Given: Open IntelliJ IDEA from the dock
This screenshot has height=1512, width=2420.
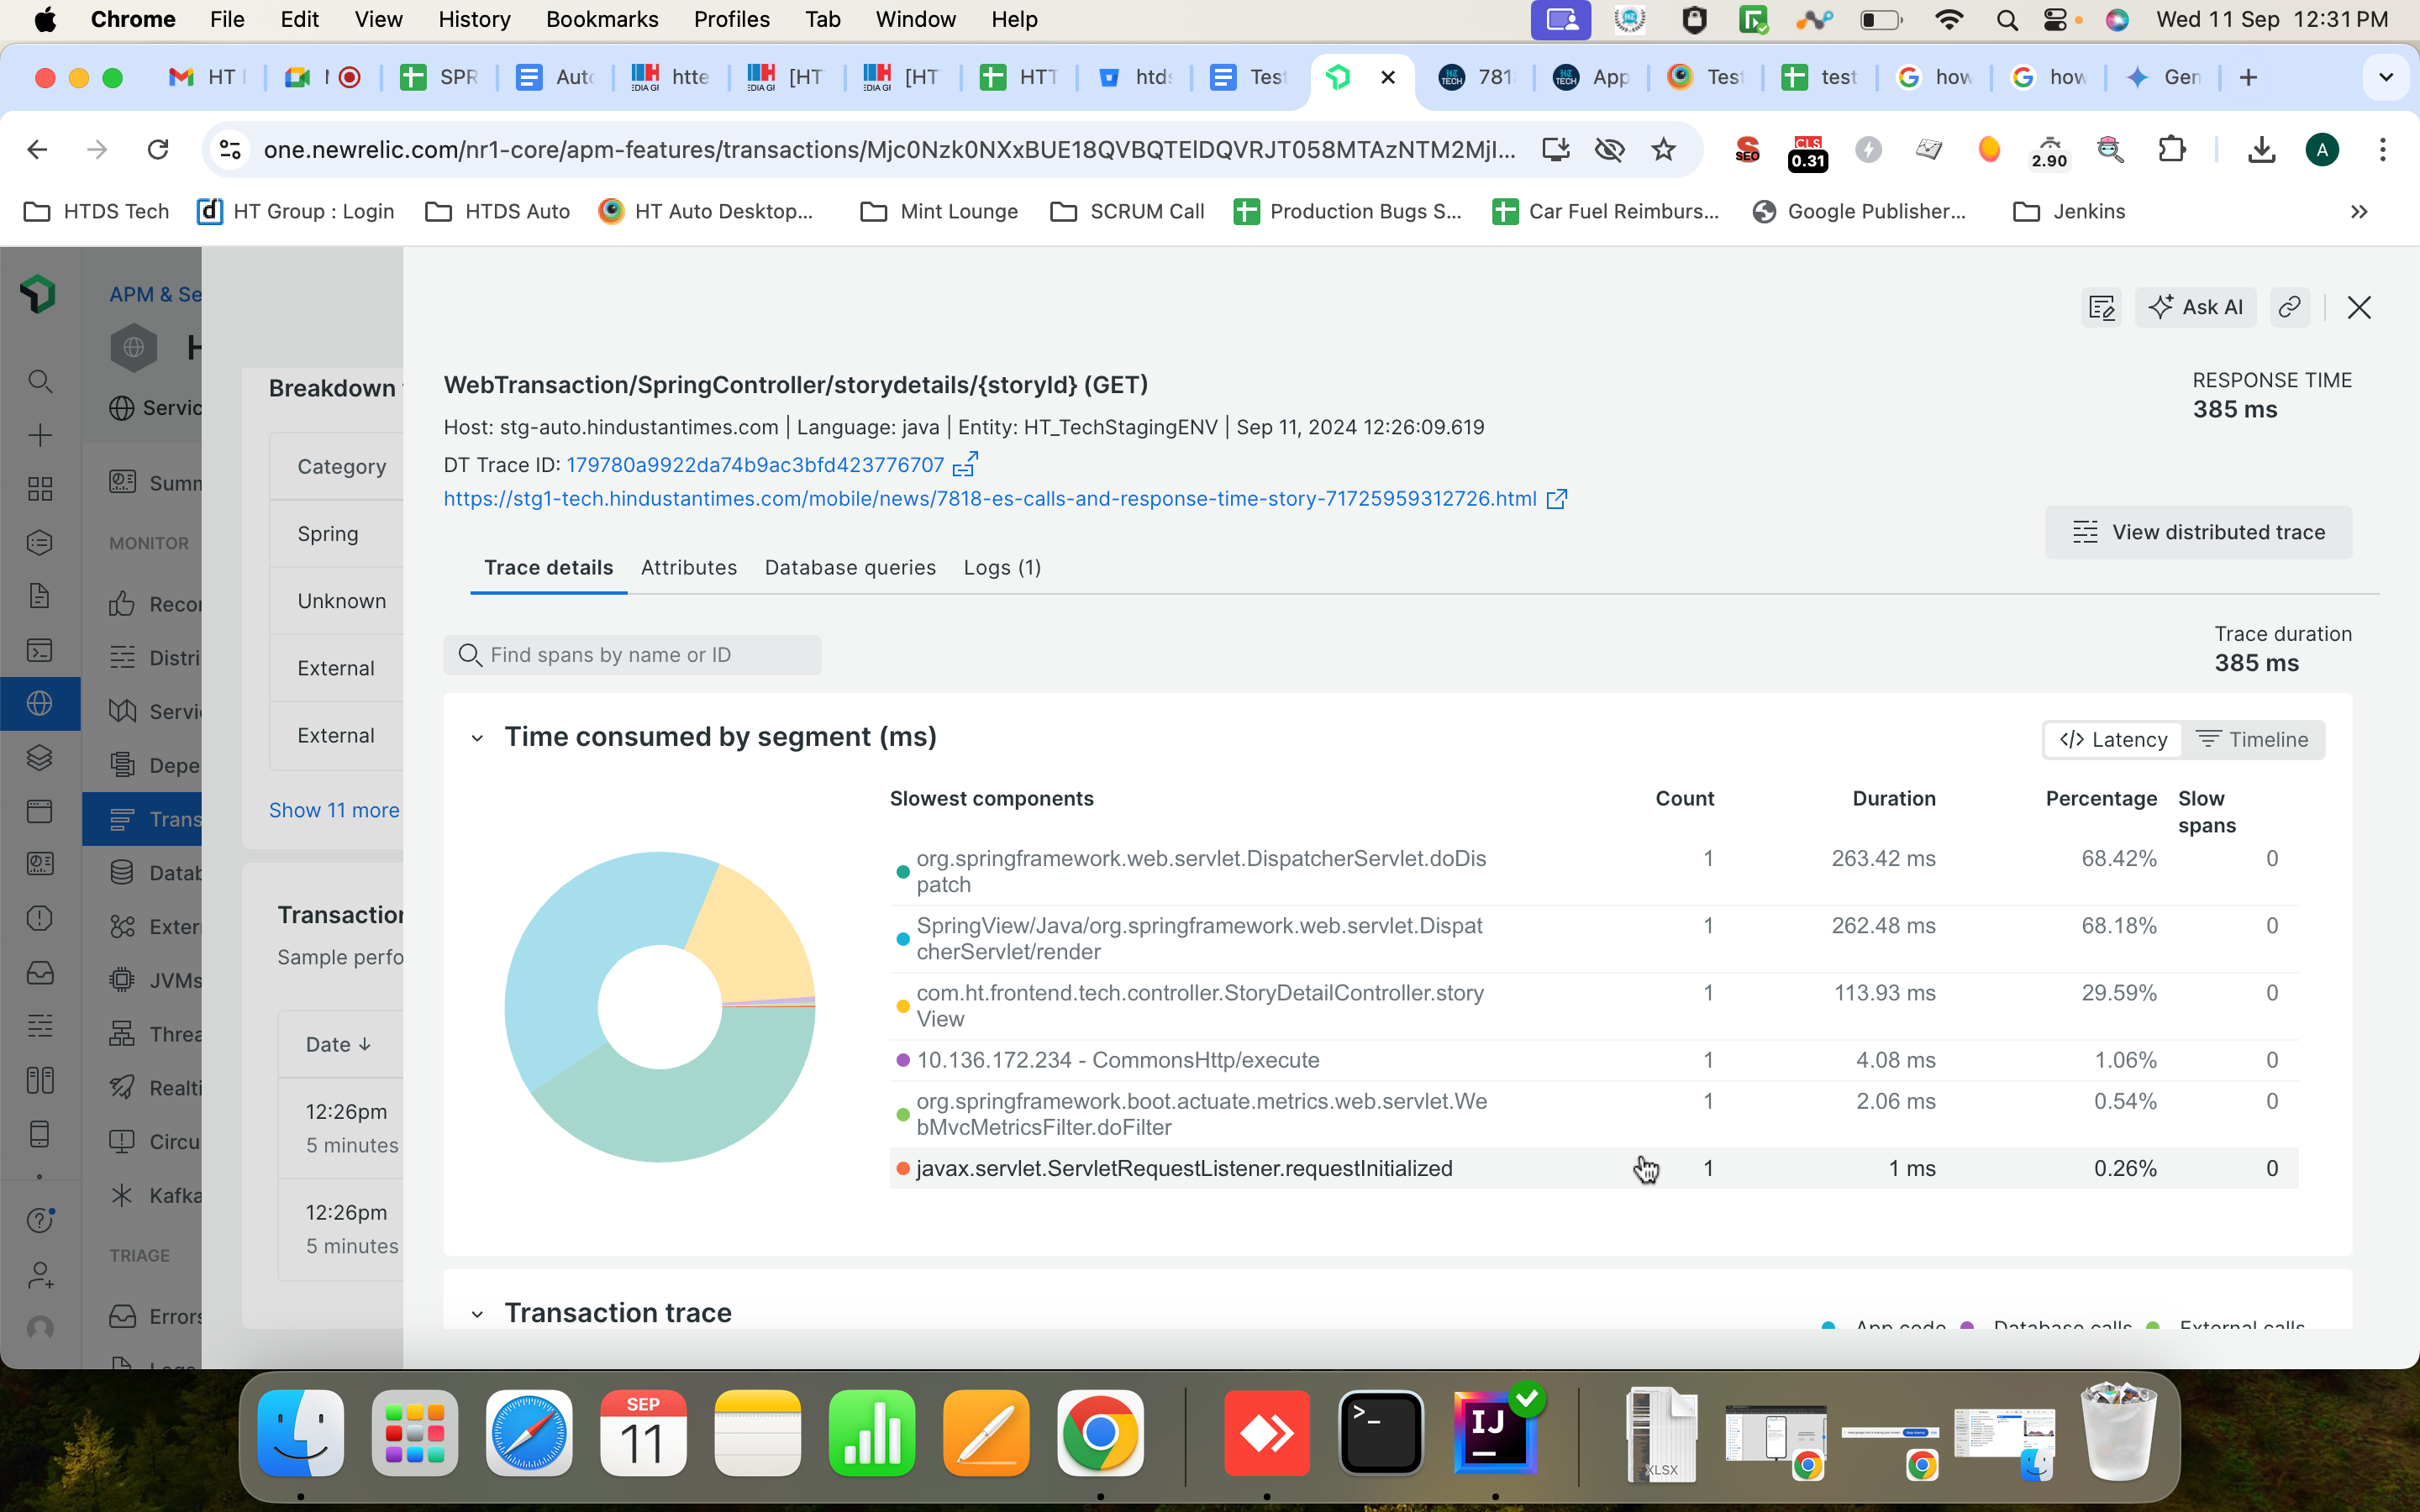Looking at the screenshot, I should (x=1494, y=1433).
